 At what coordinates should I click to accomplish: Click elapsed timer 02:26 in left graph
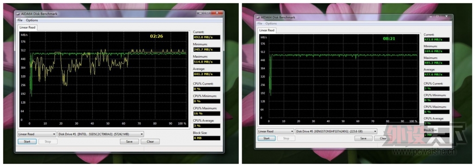156,36
